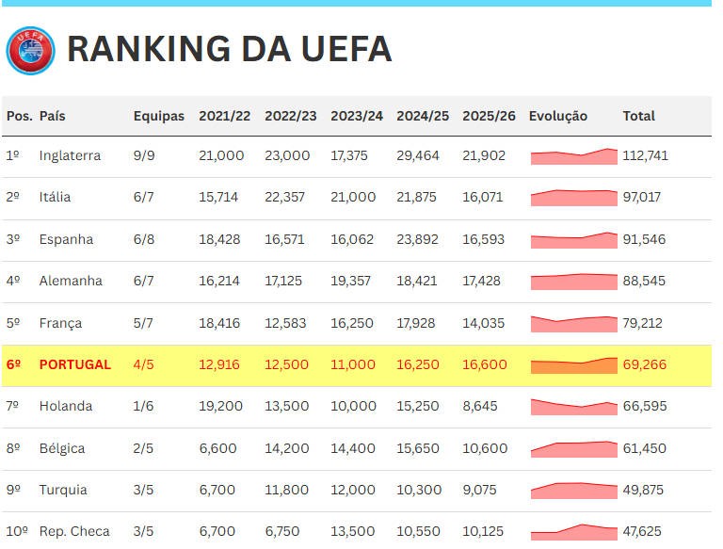Click the Espanha country name
Image resolution: width=723 pixels, height=549 pixels.
click(x=66, y=239)
